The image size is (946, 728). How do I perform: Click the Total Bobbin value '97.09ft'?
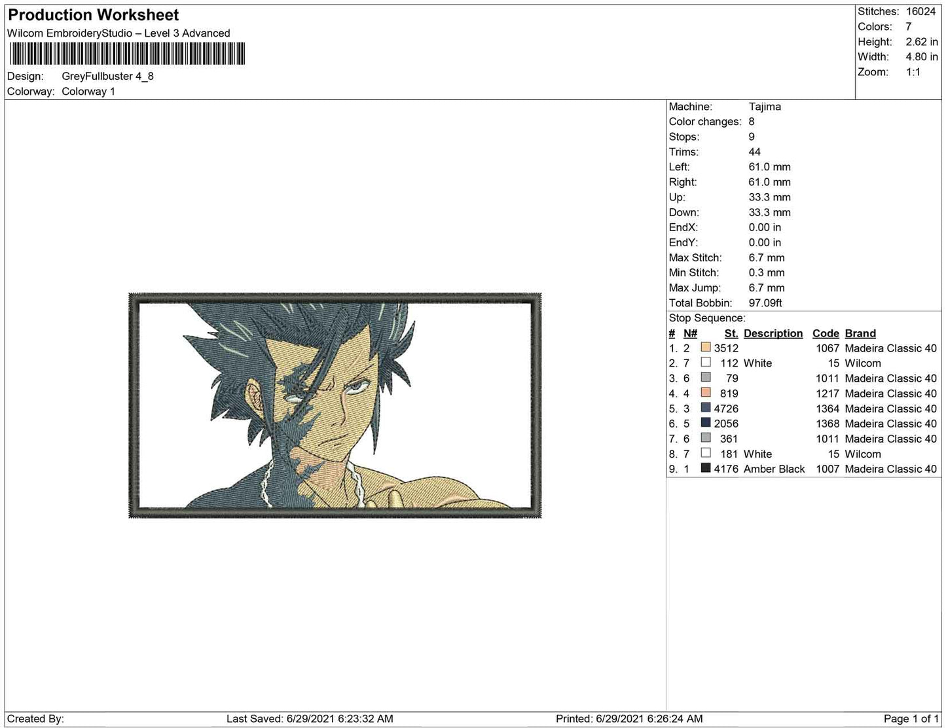[x=765, y=303]
